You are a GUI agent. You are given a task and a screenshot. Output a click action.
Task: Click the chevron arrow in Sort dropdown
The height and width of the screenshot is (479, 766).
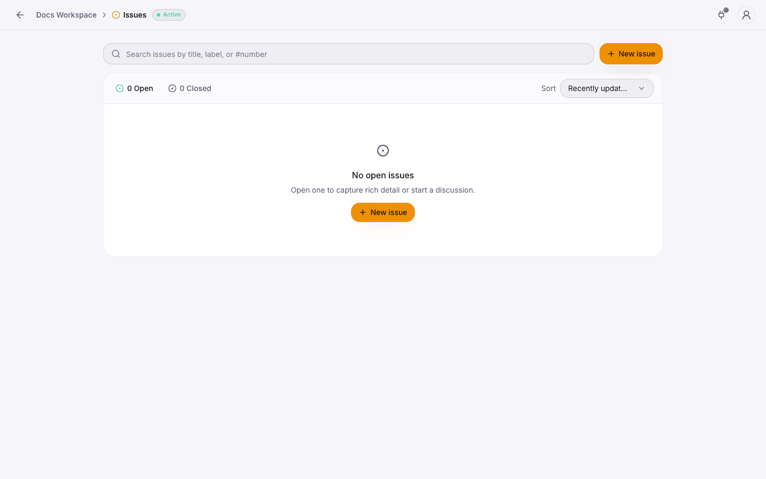click(642, 88)
